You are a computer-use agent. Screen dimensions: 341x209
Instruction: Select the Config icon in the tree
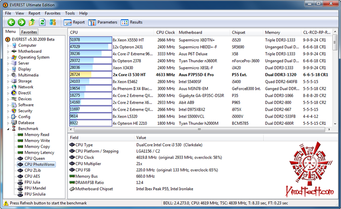pos(14,117)
